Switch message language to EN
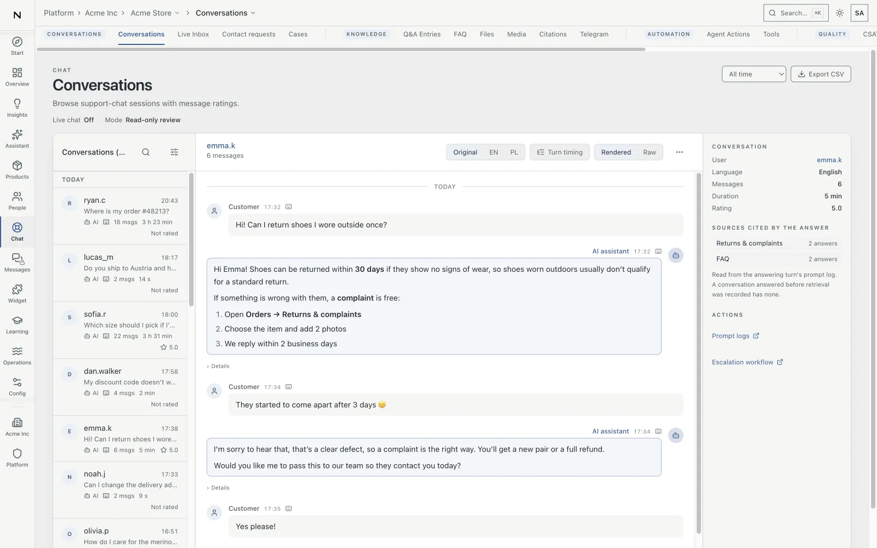 tap(494, 152)
